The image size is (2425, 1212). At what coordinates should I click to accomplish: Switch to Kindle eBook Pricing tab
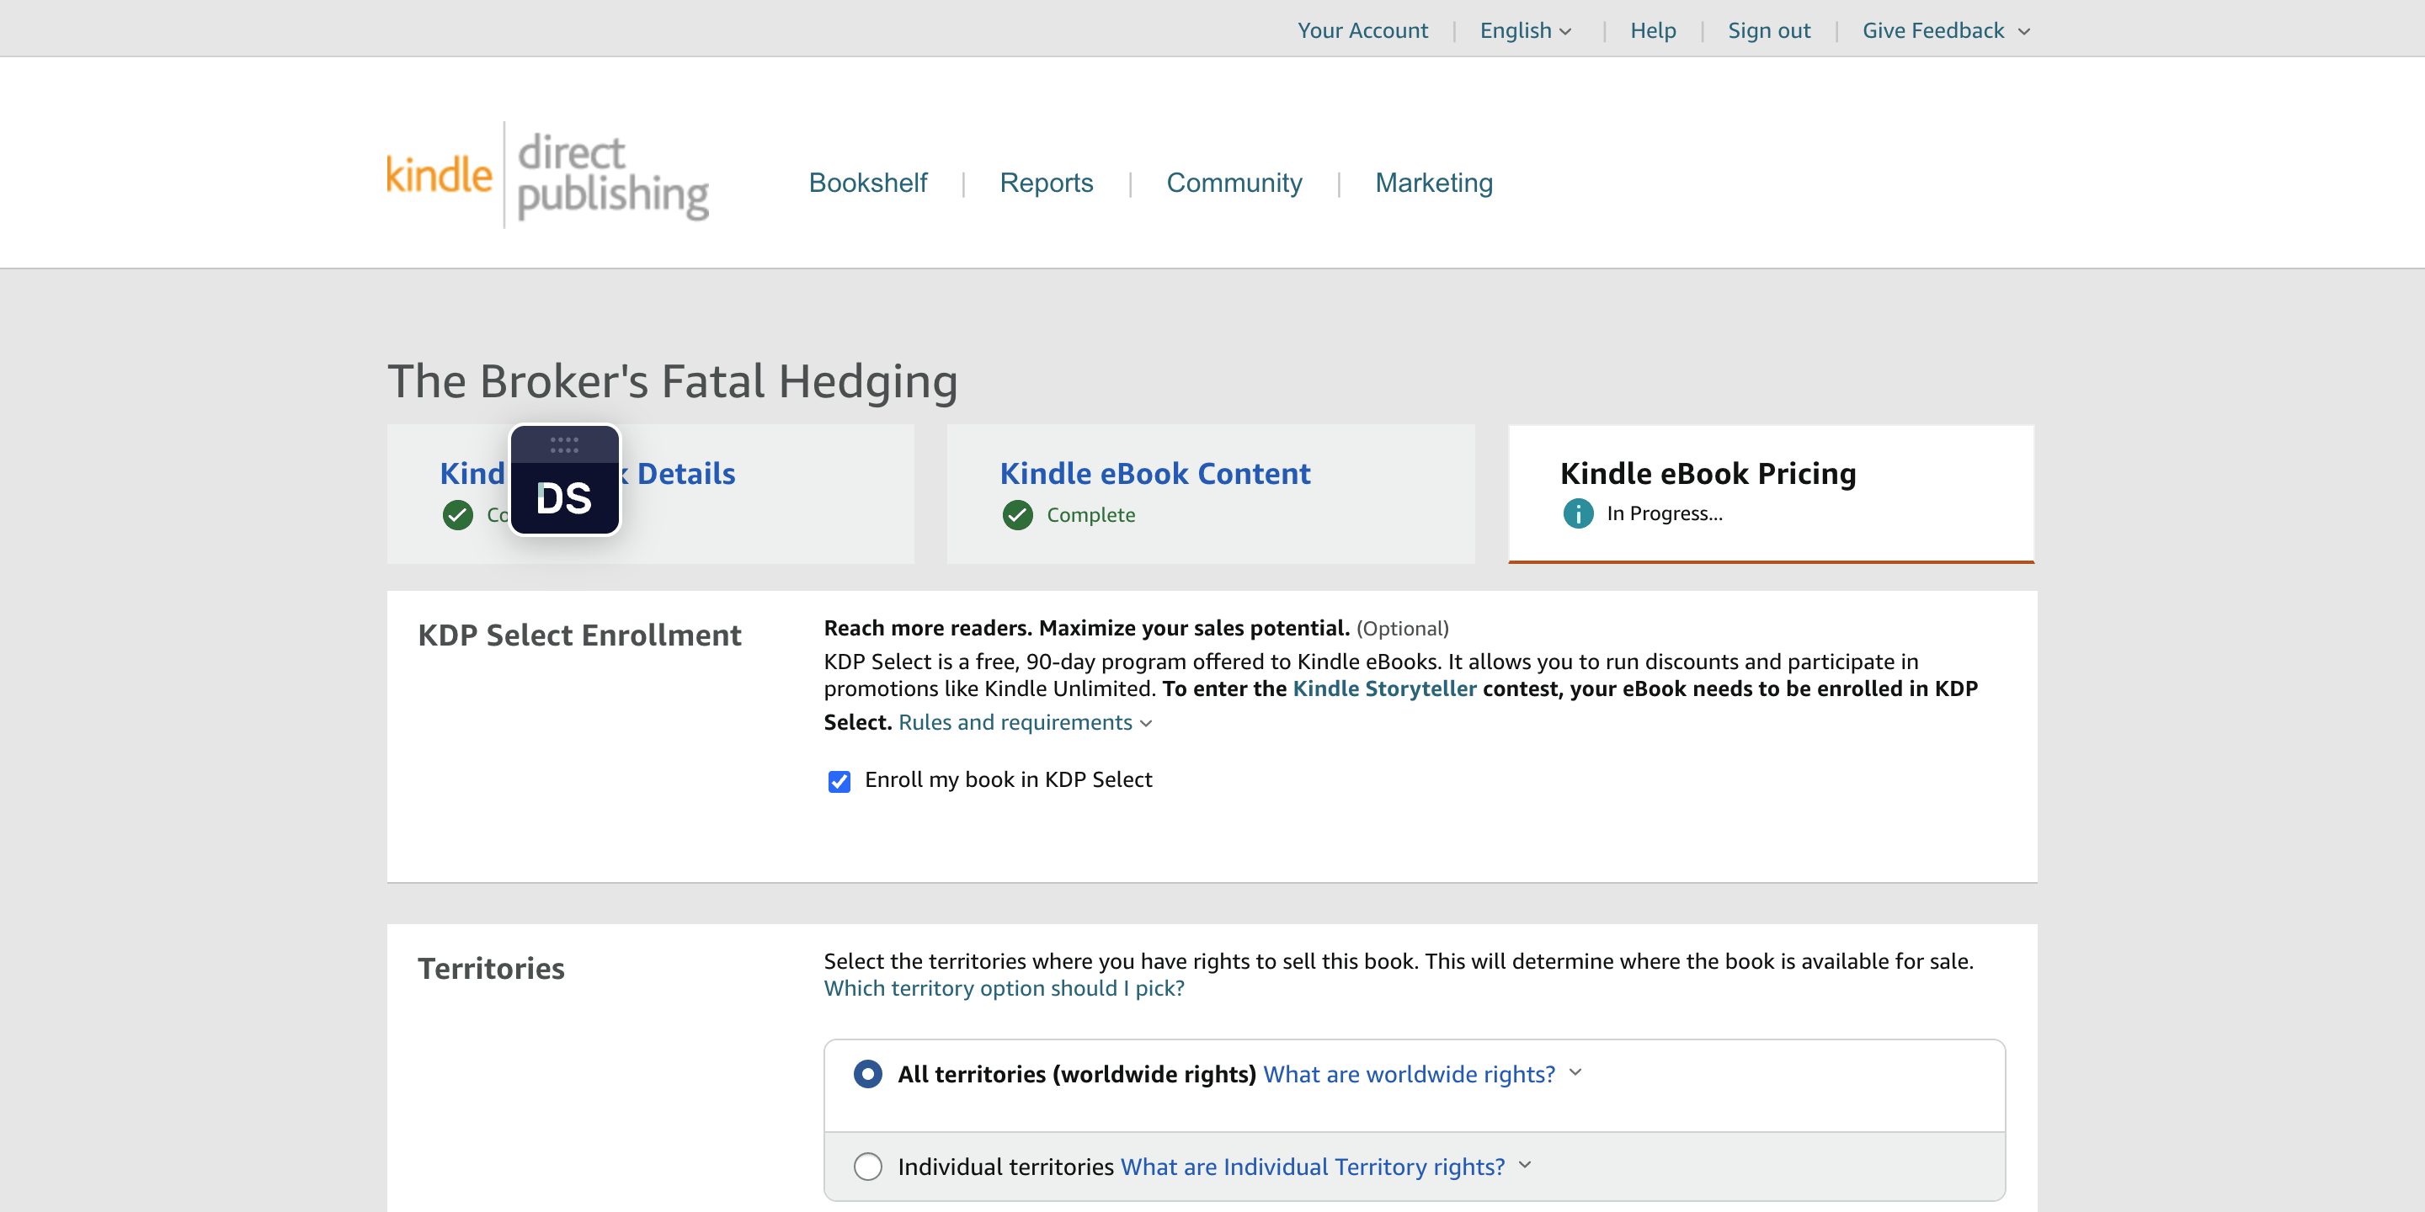(x=1771, y=494)
